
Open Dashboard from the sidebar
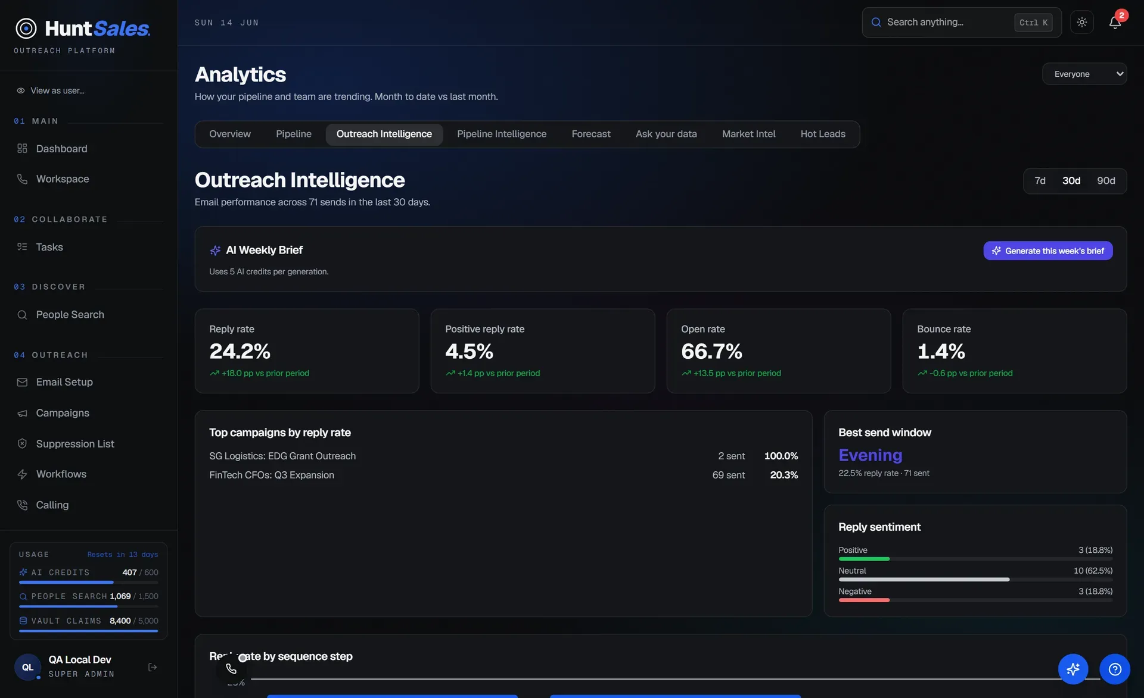pyautogui.click(x=61, y=149)
